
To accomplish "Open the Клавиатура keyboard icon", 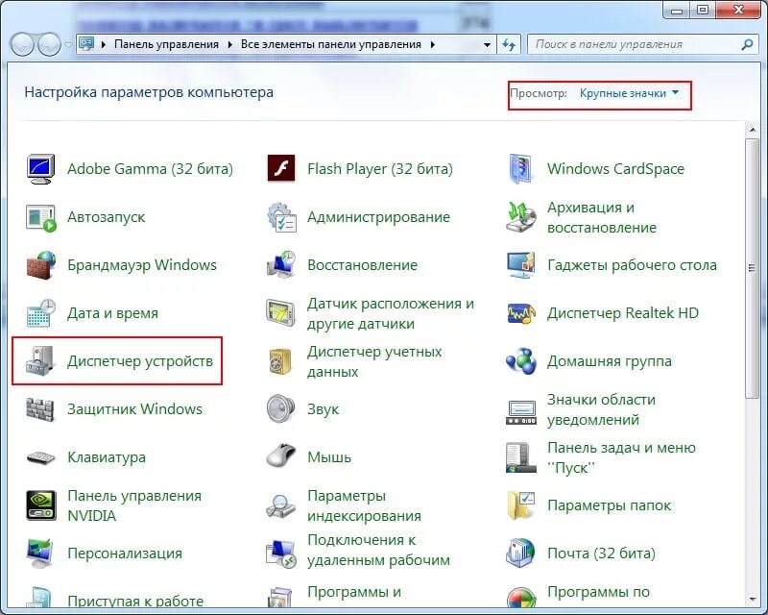I will (40, 457).
